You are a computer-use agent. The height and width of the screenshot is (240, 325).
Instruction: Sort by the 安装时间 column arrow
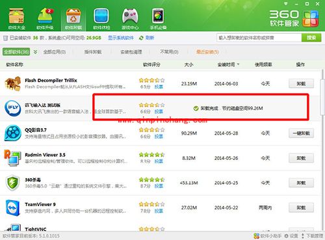point(239,64)
